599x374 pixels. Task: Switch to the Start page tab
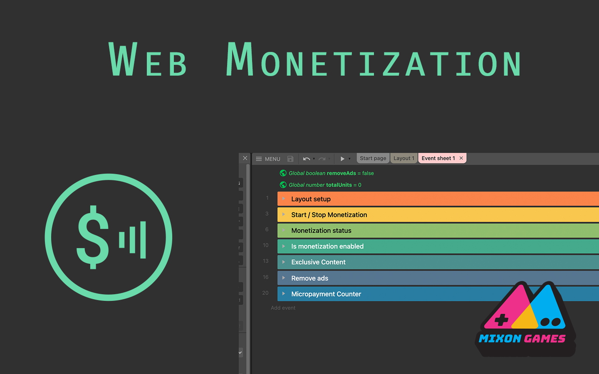pos(373,158)
